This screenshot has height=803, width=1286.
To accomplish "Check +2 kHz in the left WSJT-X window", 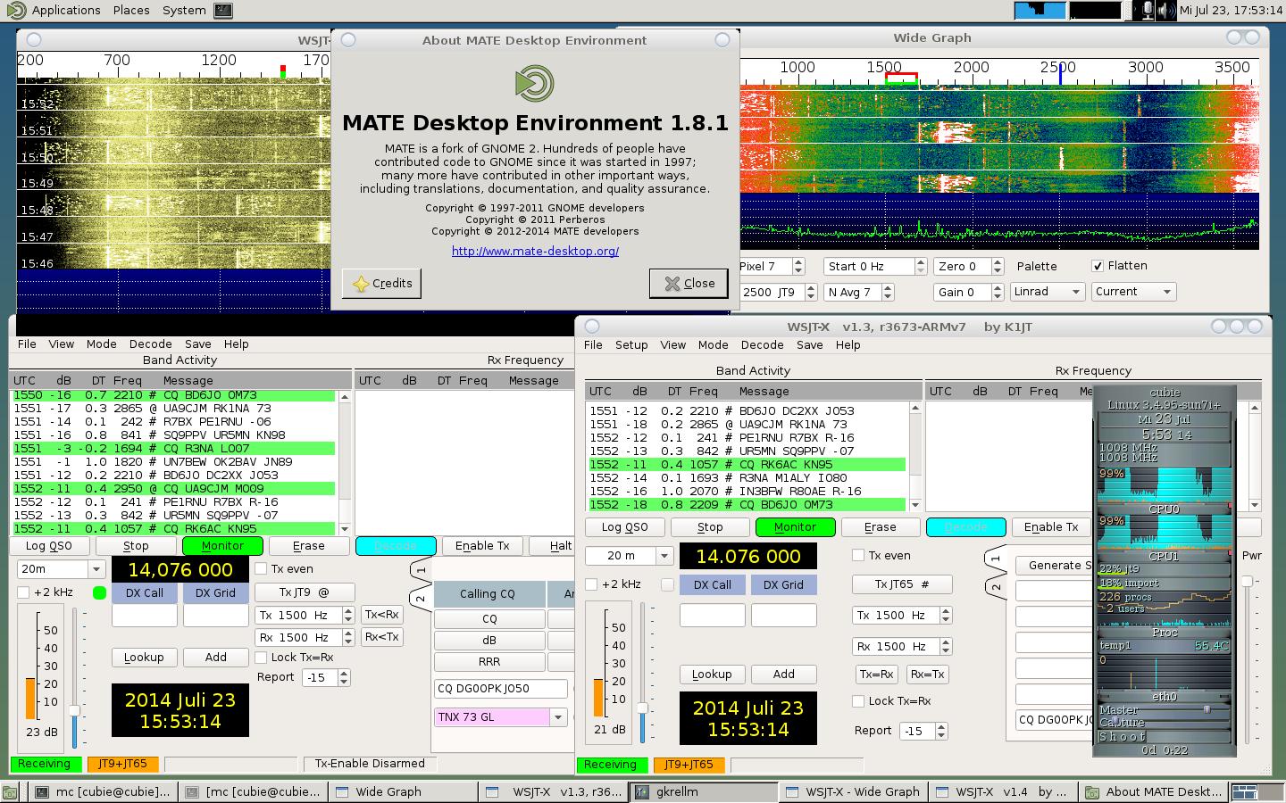I will (23, 592).
